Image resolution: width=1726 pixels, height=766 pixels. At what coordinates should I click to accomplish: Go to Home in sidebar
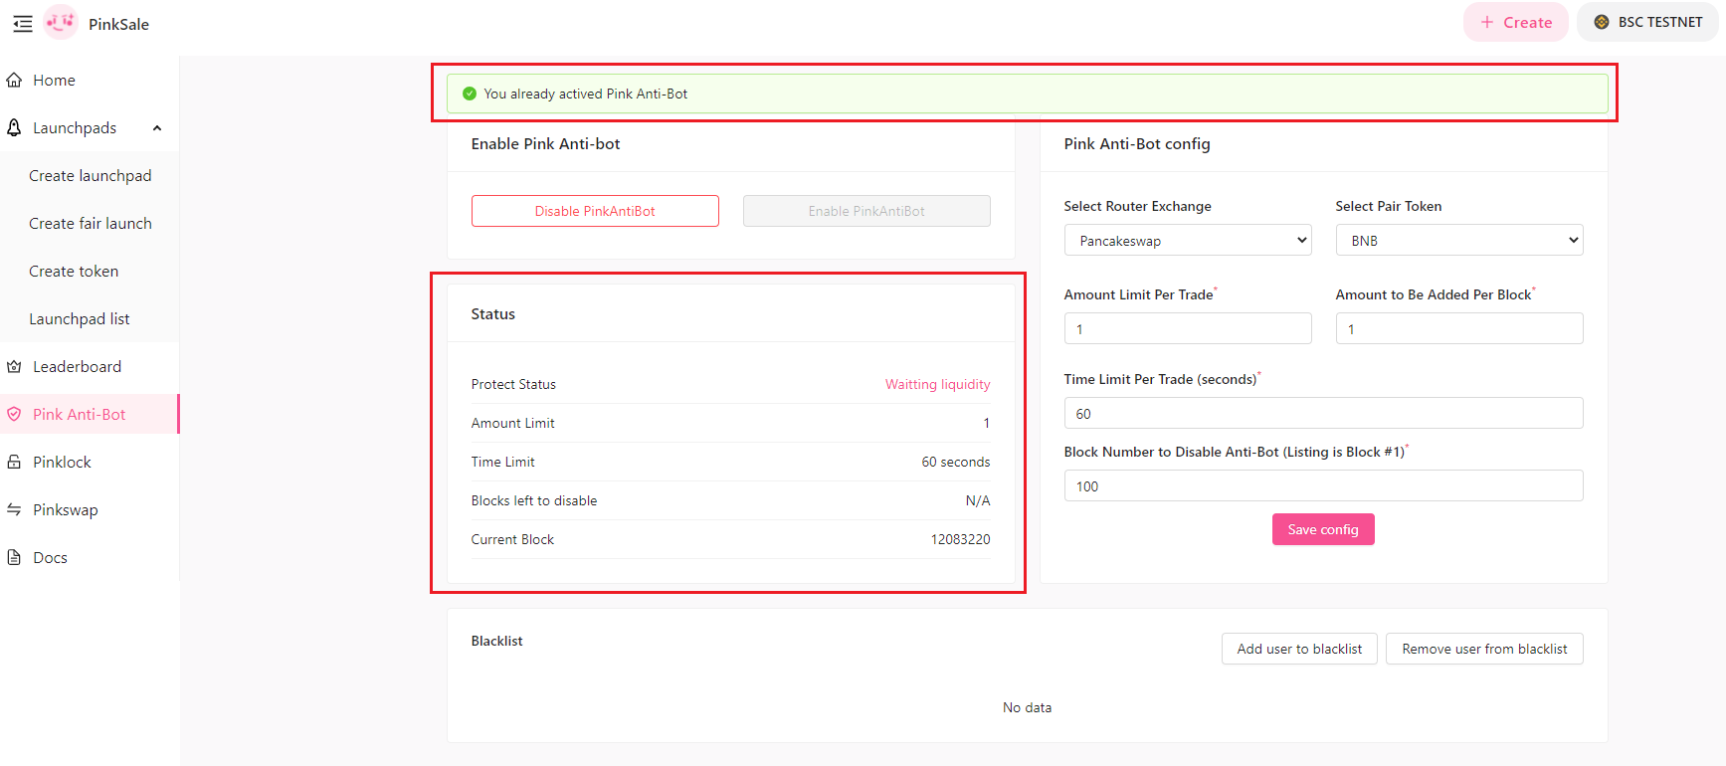pos(90,80)
